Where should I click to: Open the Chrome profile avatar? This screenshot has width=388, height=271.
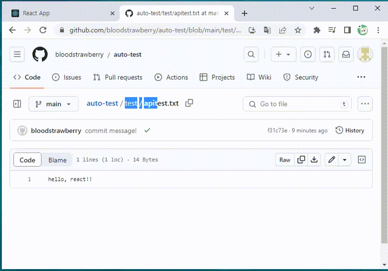[363, 30]
